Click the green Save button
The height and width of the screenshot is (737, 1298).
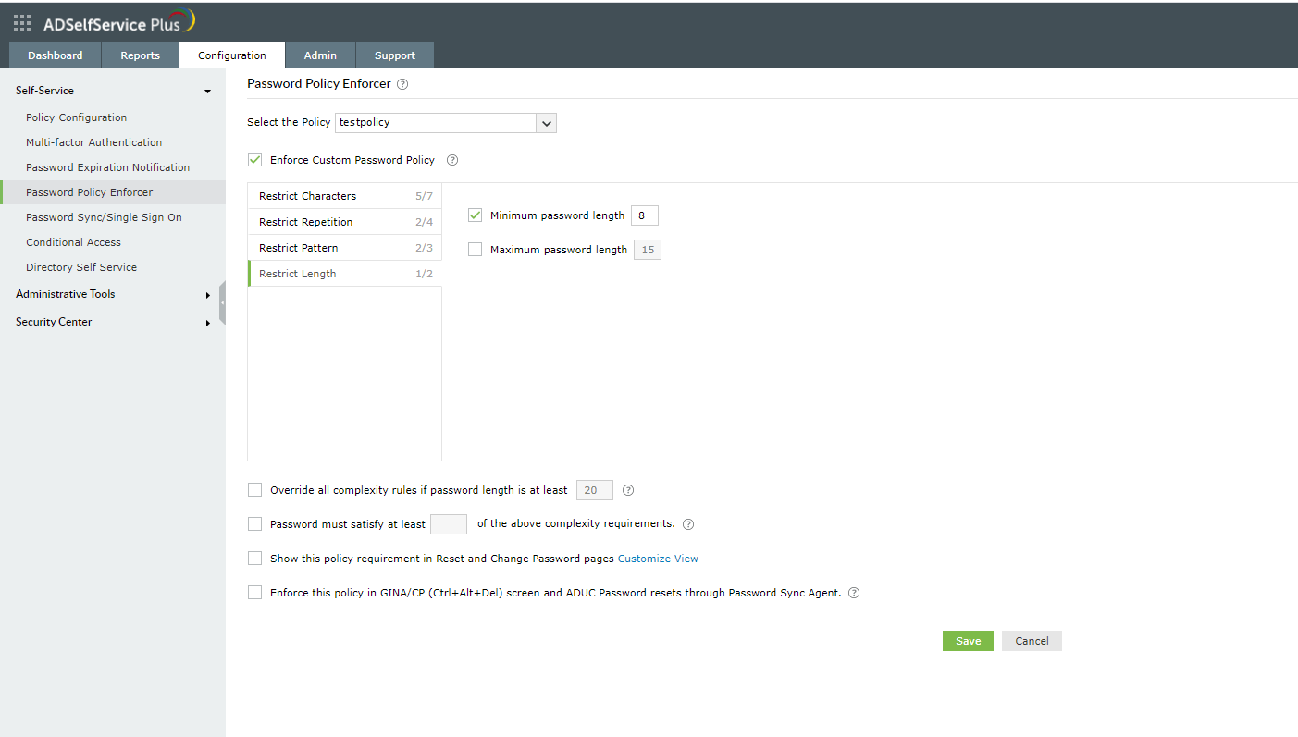tap(968, 641)
